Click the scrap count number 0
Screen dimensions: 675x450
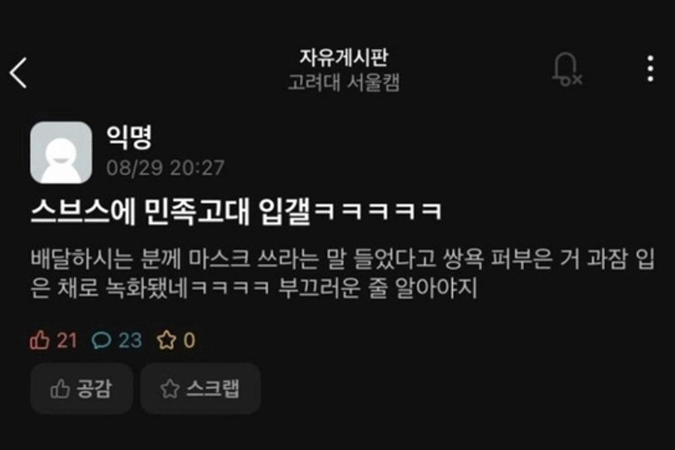189,340
